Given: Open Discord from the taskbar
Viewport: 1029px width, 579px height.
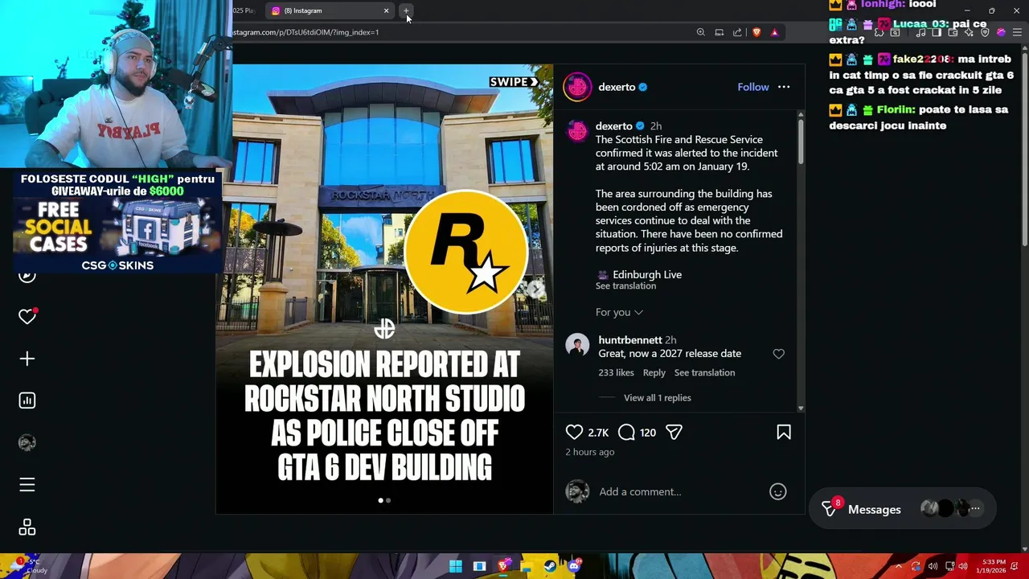Looking at the screenshot, I should tap(574, 566).
